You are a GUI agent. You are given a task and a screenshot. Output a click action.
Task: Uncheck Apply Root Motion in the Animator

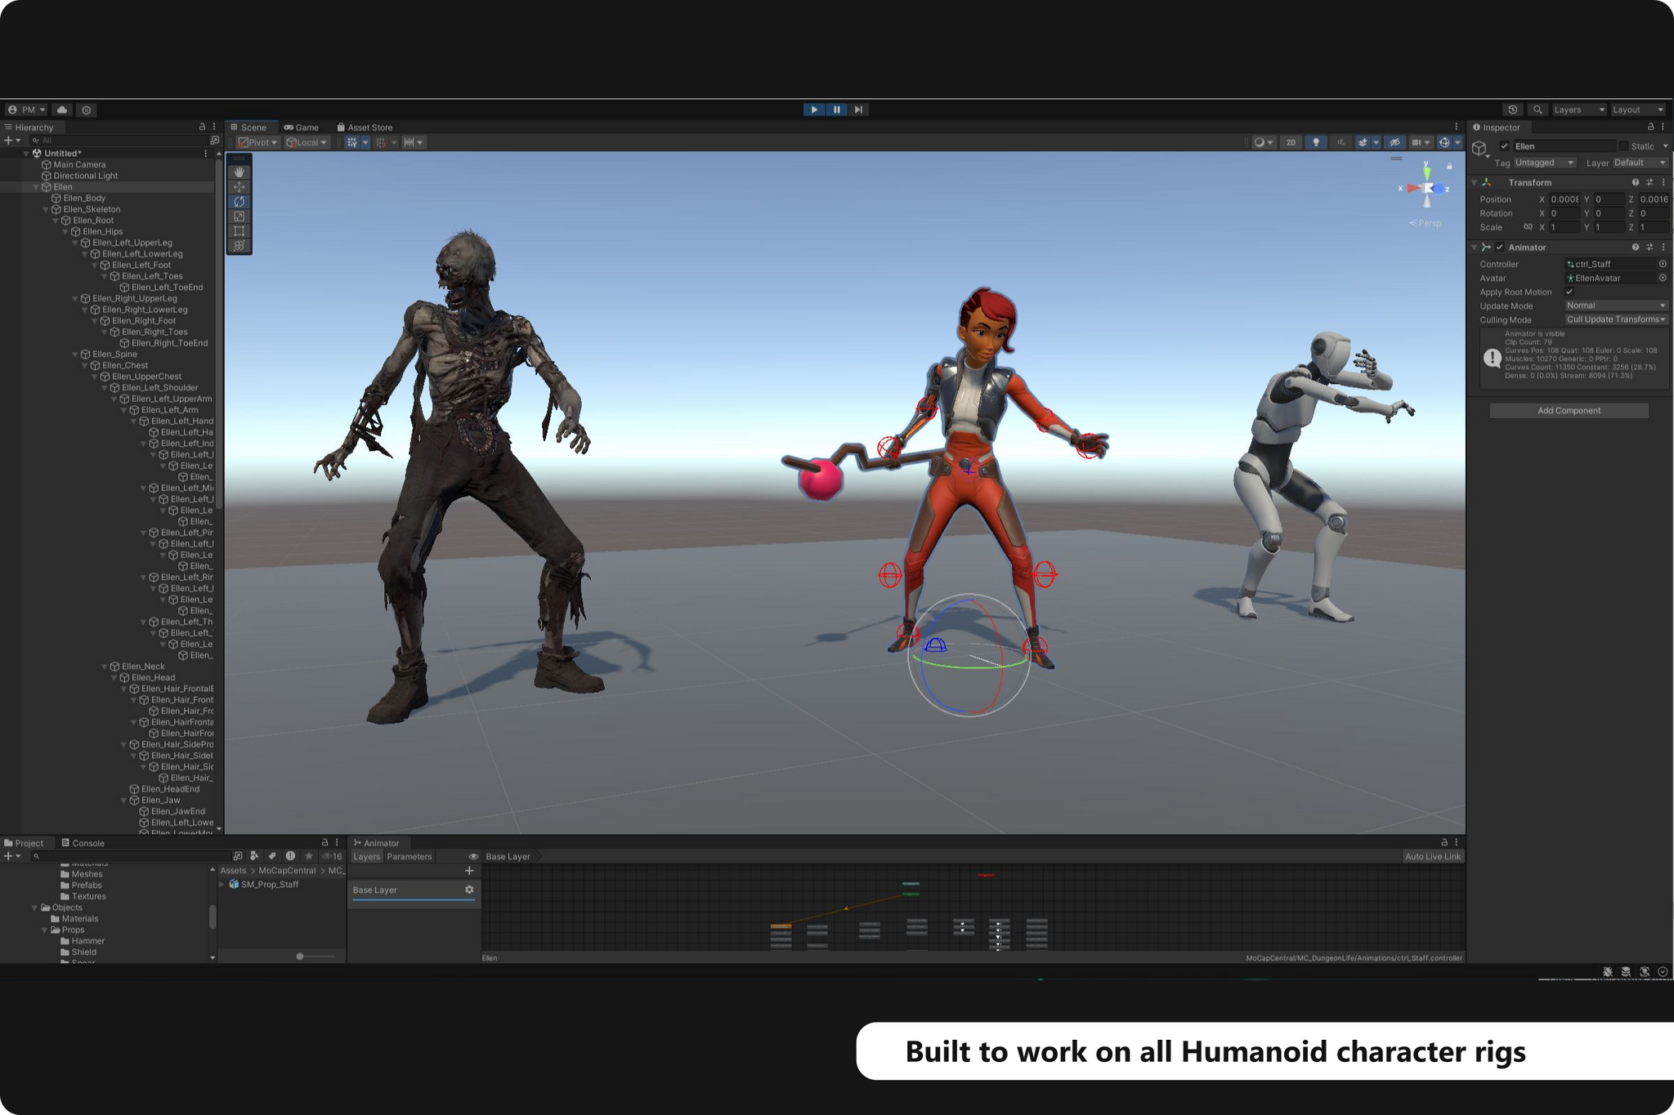(1569, 292)
